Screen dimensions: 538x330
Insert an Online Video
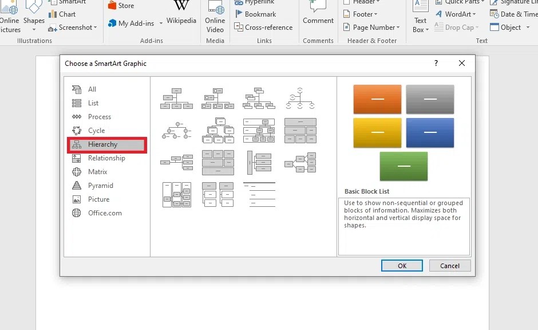(215, 17)
